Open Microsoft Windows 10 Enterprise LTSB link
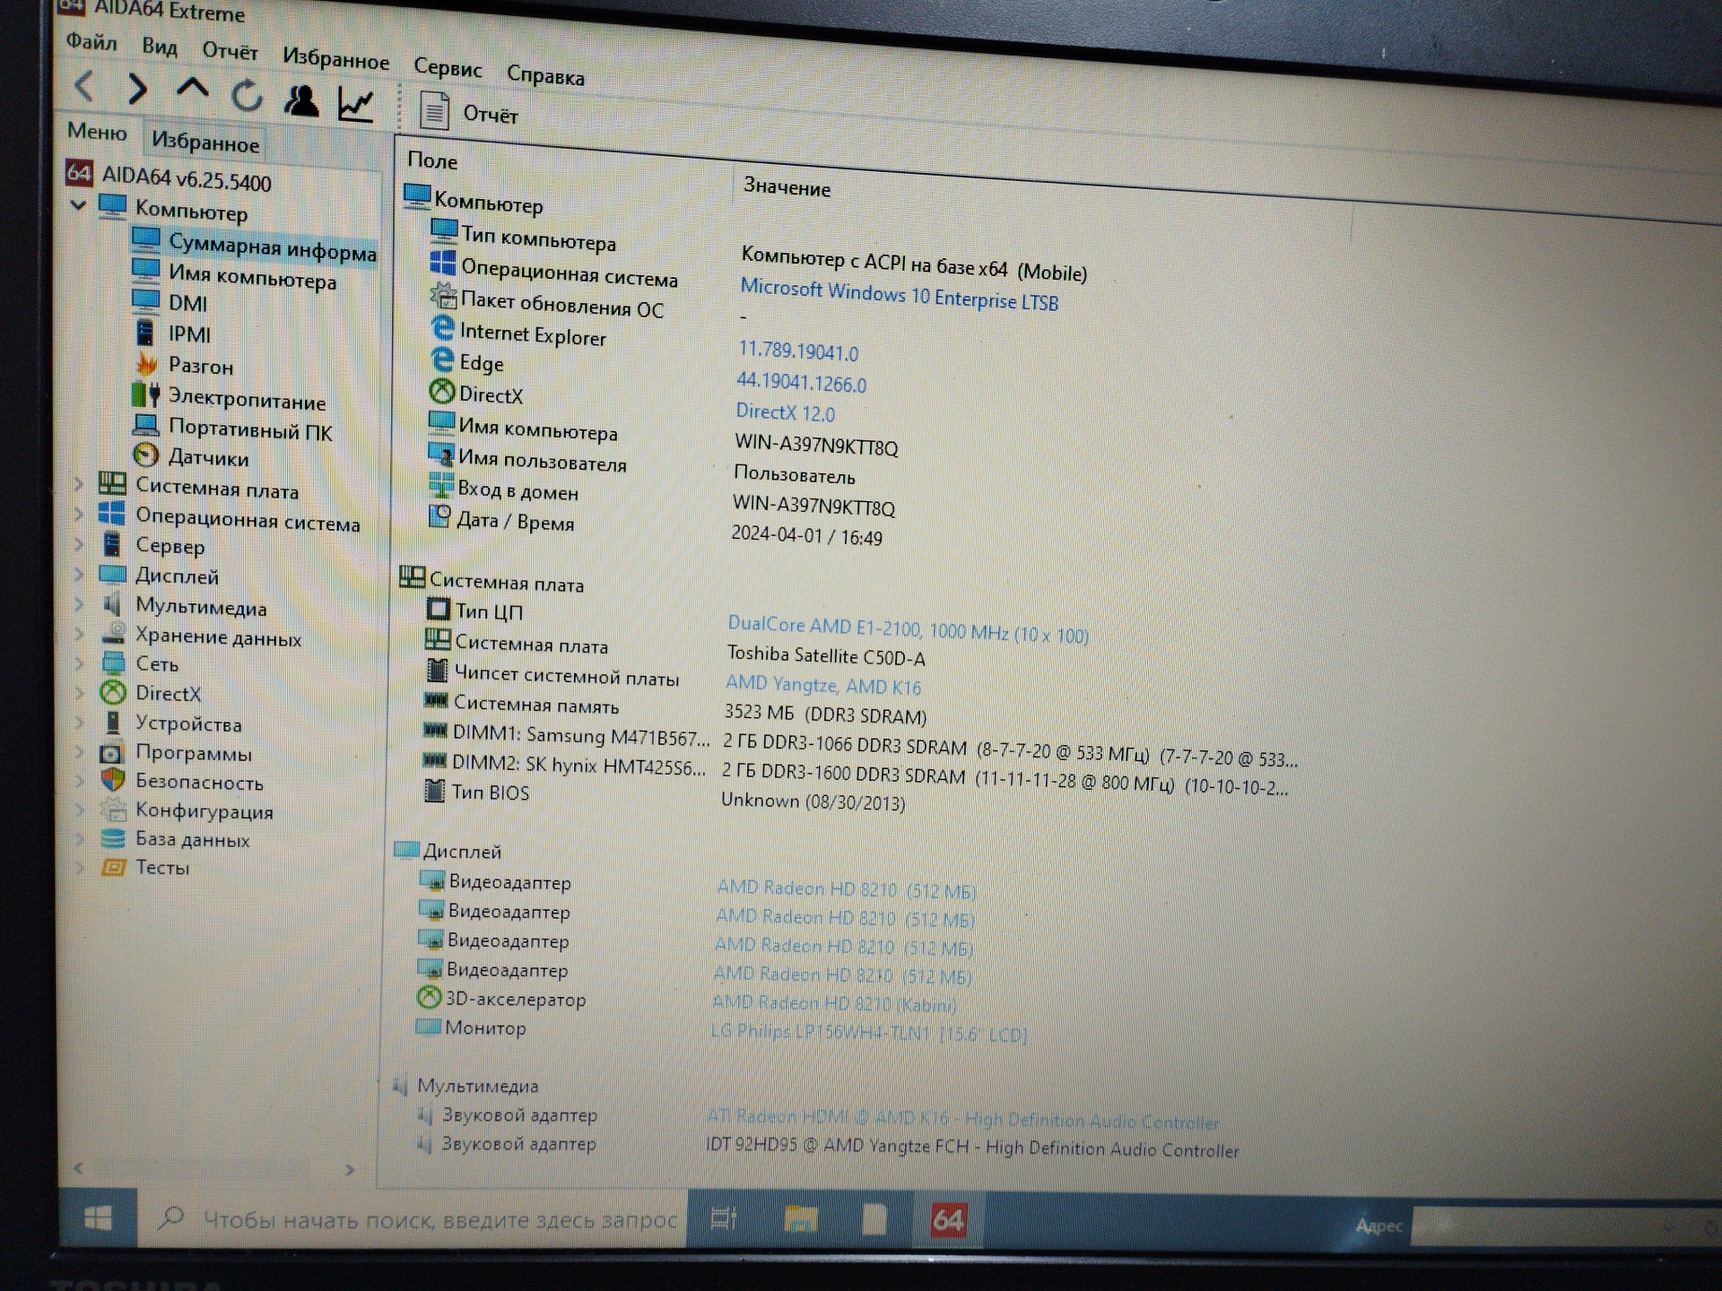The height and width of the screenshot is (1291, 1722). (899, 295)
